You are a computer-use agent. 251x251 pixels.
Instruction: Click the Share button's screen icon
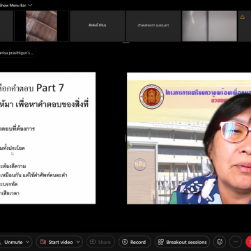93,242
